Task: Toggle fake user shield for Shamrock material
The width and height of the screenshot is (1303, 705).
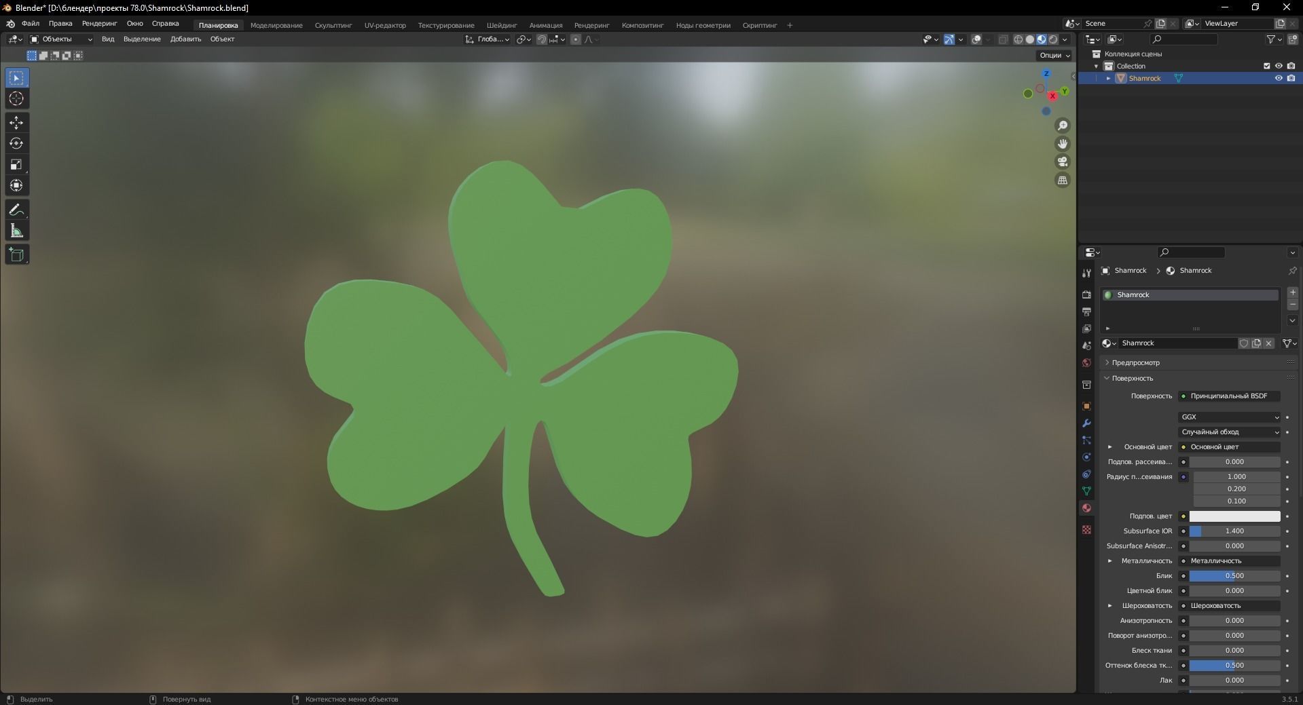Action: click(1244, 343)
